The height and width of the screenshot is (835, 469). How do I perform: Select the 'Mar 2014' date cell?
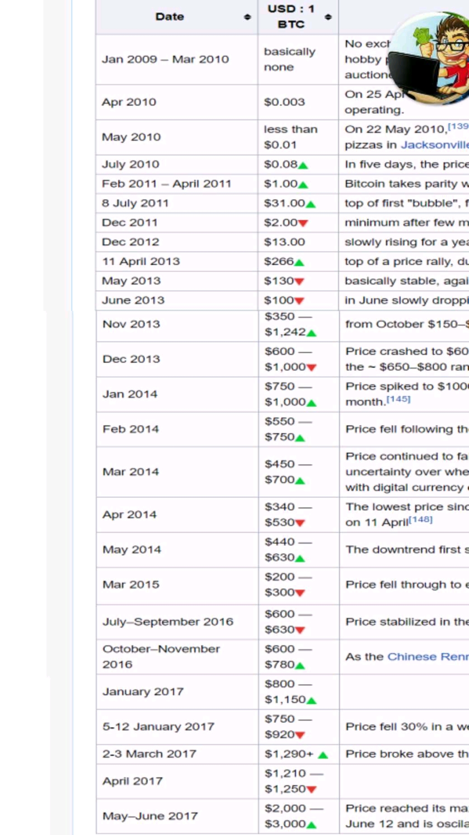point(177,472)
